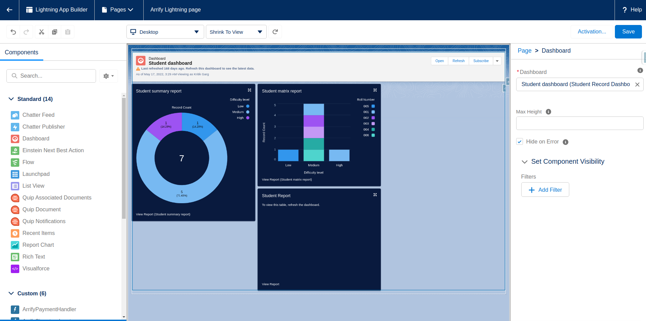
Task: Click the donut chart center total 7
Action: coord(182,158)
